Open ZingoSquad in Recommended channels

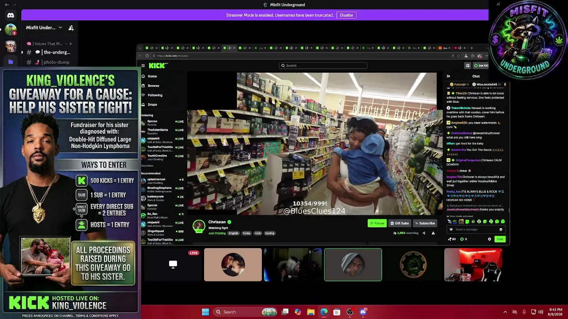coord(162,232)
